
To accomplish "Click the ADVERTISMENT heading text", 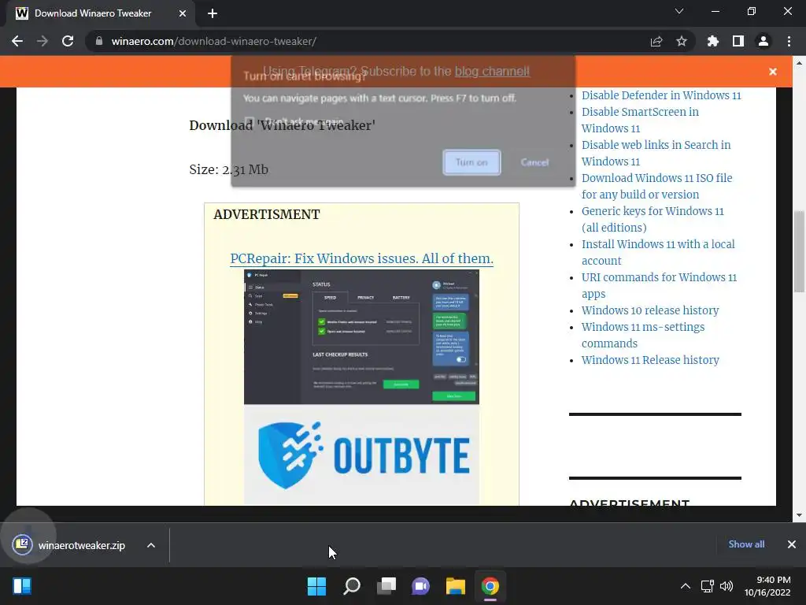I will 267,214.
